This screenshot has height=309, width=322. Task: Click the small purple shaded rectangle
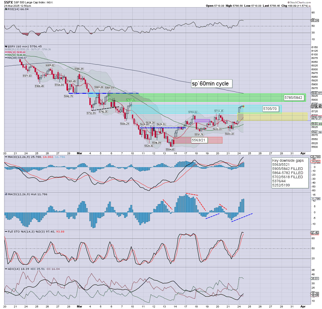click(x=202, y=120)
